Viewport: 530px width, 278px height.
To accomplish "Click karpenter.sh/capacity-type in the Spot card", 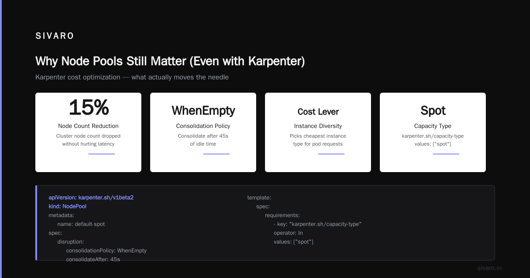I will (433, 136).
